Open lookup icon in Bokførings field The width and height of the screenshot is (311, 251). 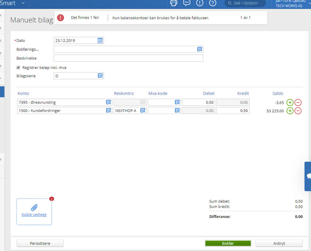(x=200, y=49)
